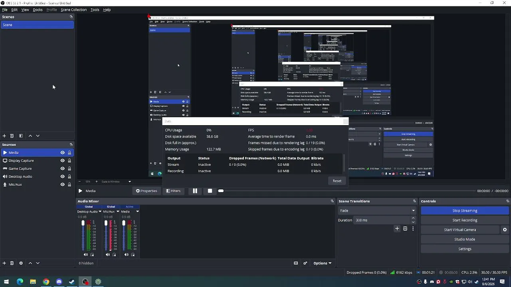Stop the Media source playback
This screenshot has width=511, height=287.
pos(210,191)
